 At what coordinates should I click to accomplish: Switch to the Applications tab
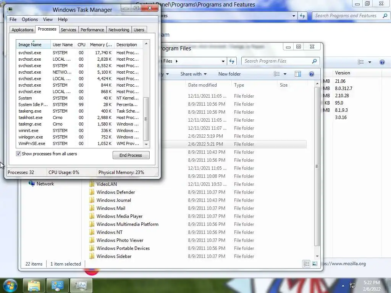pos(23,30)
